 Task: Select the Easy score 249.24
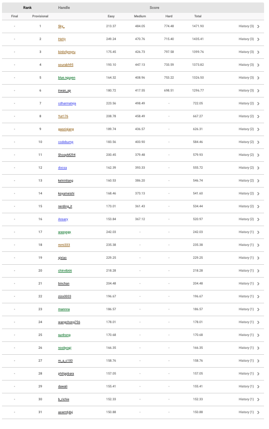click(x=111, y=39)
